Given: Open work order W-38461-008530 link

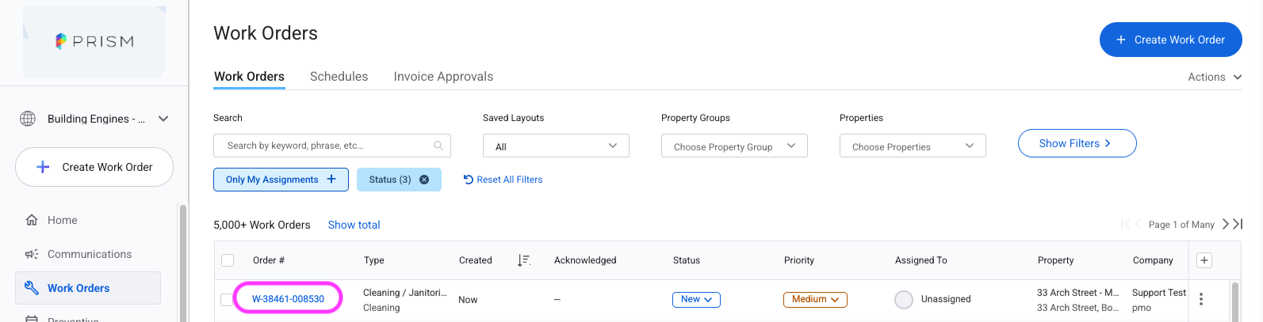Looking at the screenshot, I should click(288, 299).
